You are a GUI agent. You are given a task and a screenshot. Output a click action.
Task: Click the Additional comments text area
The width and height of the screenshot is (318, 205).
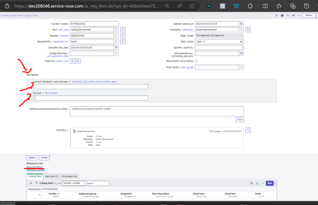pyautogui.click(x=157, y=112)
